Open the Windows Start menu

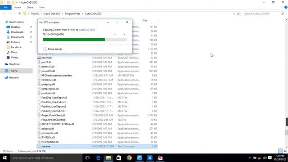[4, 158]
